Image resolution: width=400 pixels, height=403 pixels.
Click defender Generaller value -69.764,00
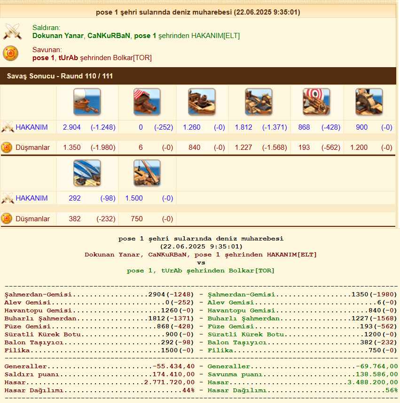pyautogui.click(x=376, y=366)
